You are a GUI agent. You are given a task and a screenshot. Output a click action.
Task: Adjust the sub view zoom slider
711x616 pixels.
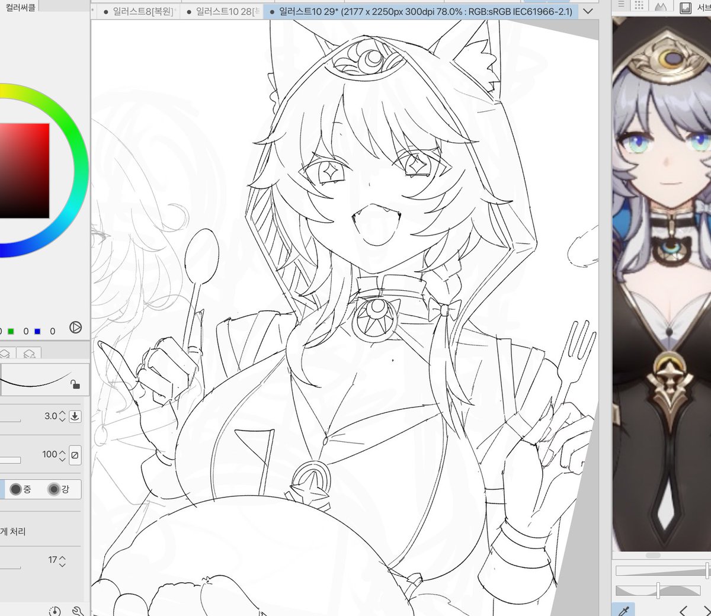point(662,570)
